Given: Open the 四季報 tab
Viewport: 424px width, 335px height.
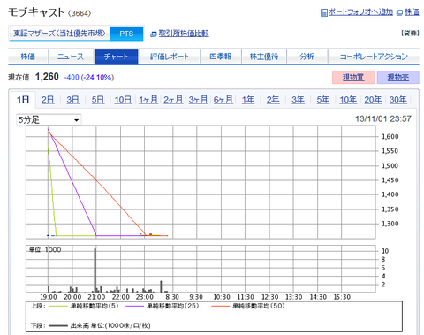Looking at the screenshot, I should (221, 57).
